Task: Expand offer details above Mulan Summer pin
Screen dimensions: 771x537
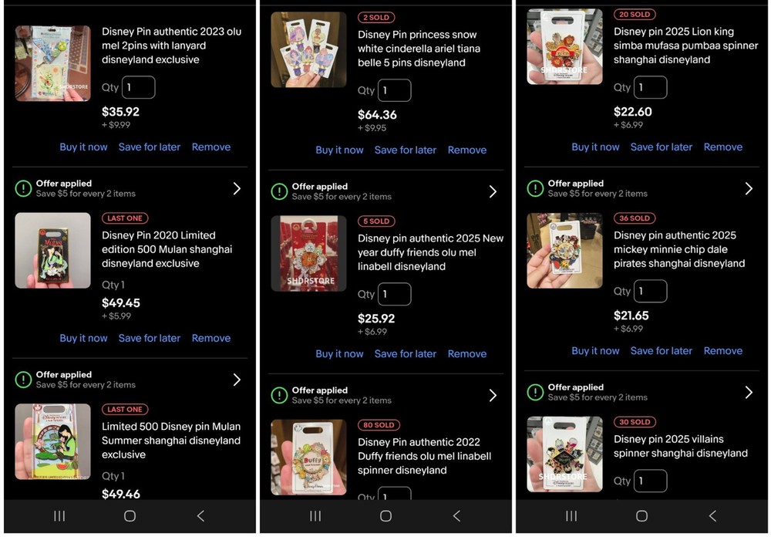Action: click(237, 380)
